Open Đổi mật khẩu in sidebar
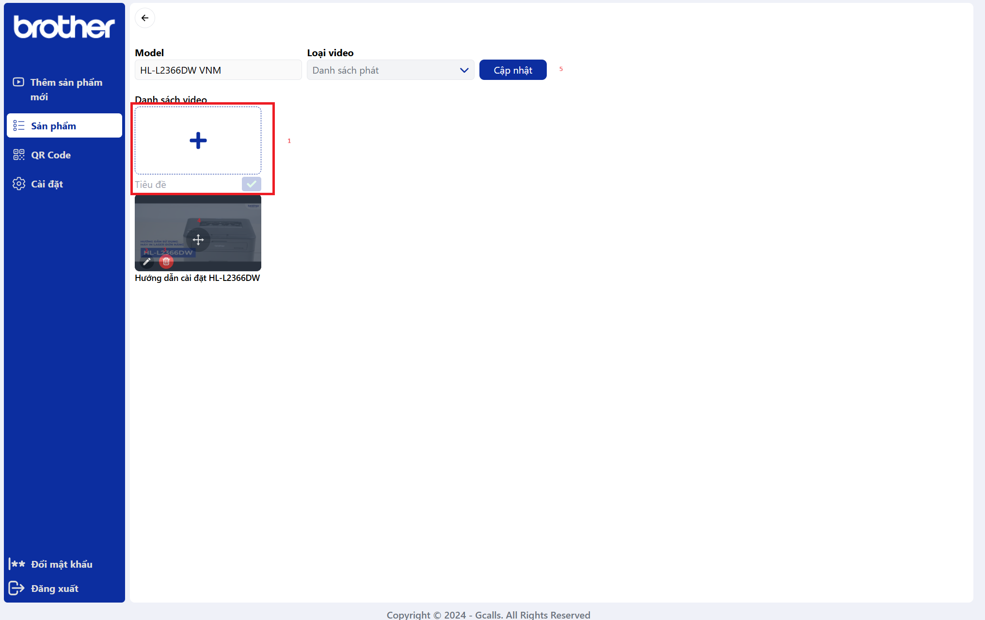This screenshot has width=985, height=620. click(x=62, y=564)
